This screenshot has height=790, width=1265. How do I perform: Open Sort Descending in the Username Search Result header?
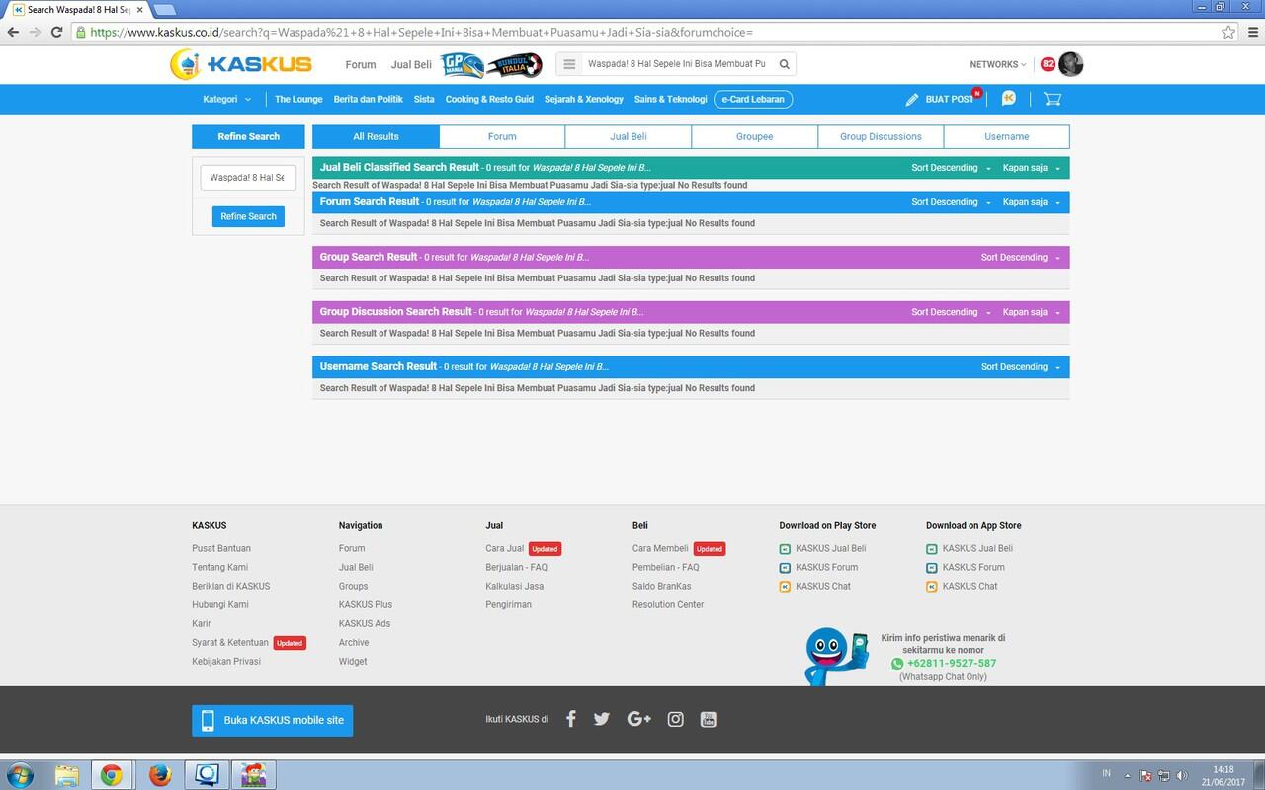point(1021,367)
